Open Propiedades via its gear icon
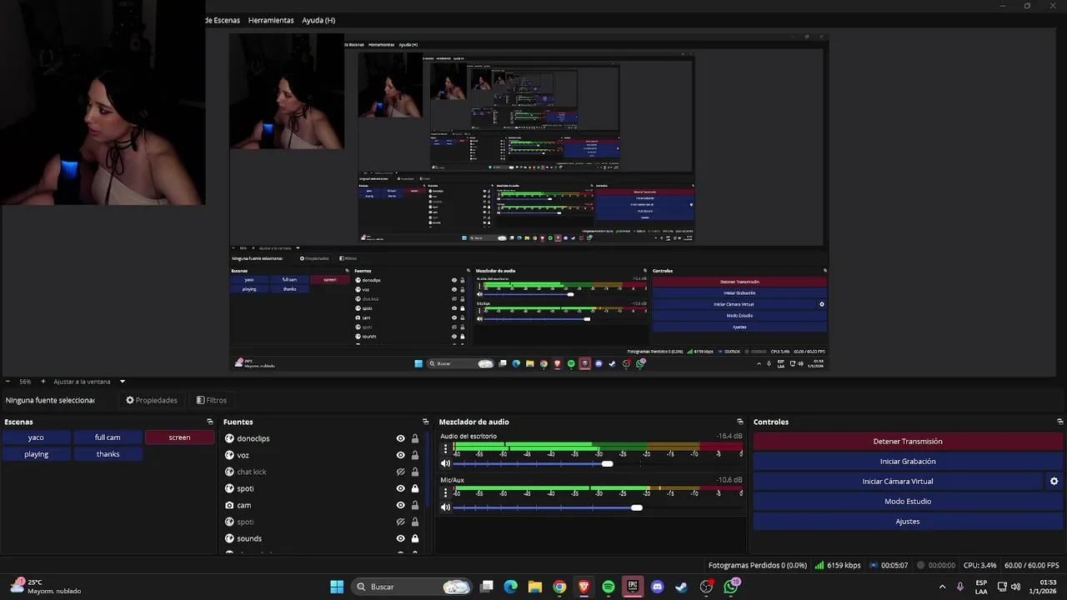Screen dimensions: 1067x600 pyautogui.click(x=130, y=400)
